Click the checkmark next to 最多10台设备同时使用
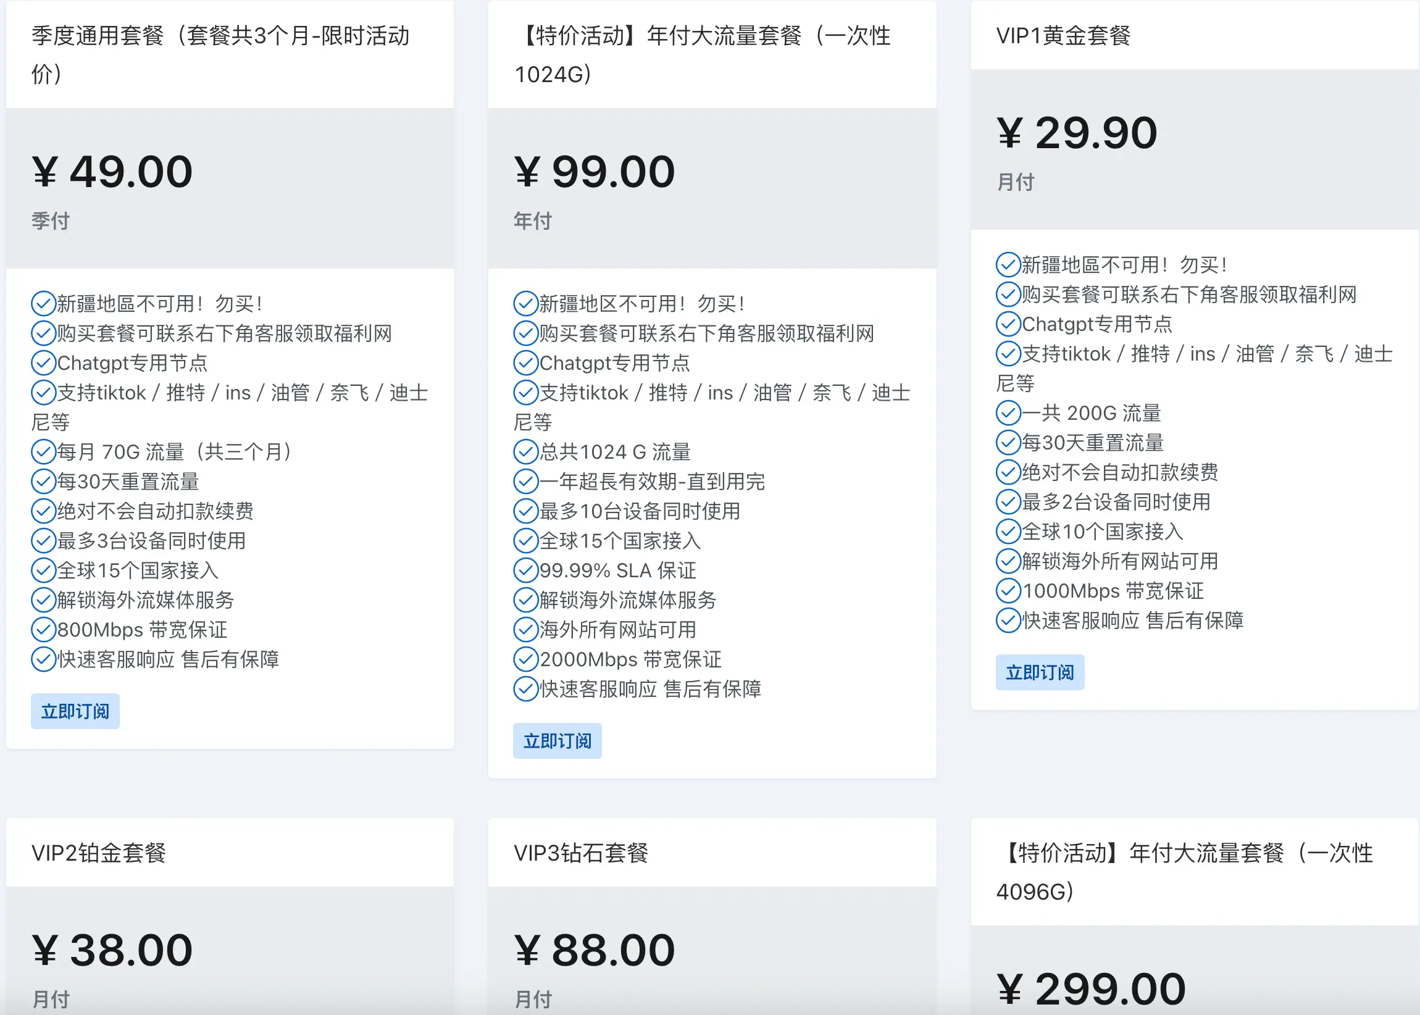This screenshot has height=1015, width=1420. (x=525, y=511)
